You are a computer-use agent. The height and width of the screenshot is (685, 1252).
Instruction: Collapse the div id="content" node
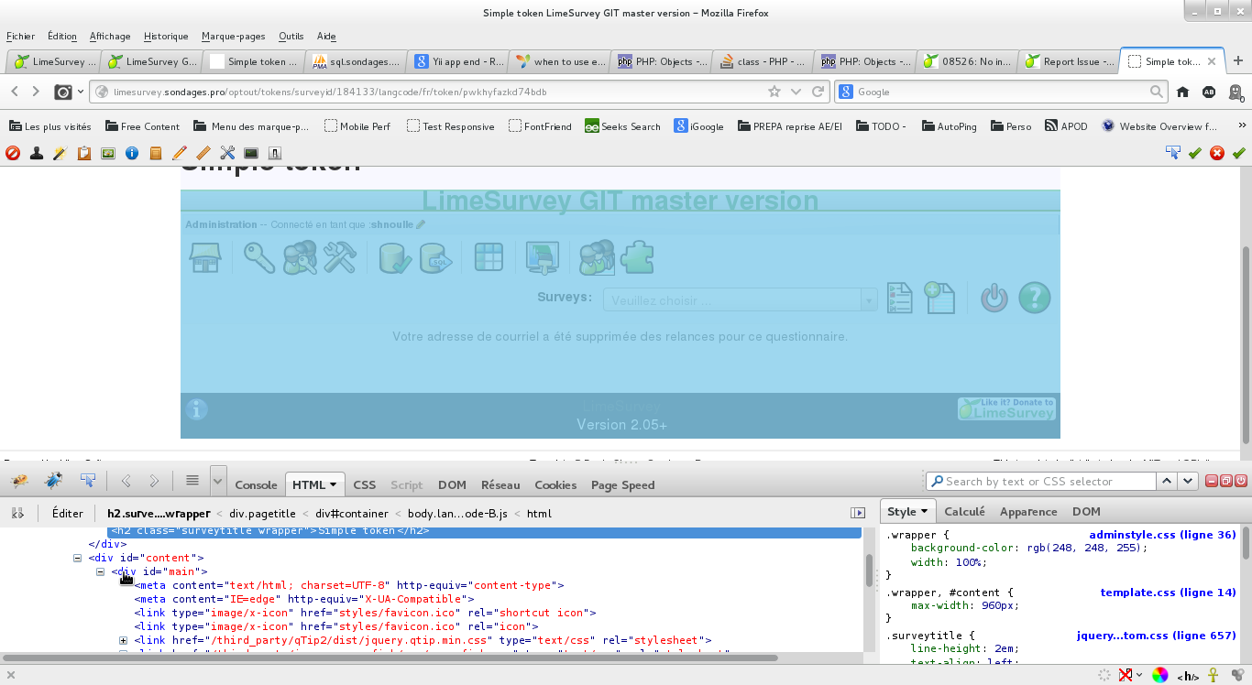pos(79,558)
